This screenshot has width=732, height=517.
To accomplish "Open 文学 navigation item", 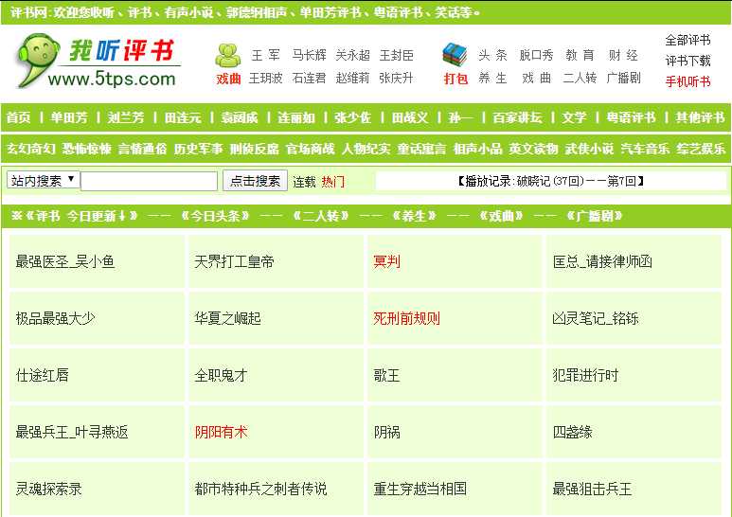I will coord(574,117).
